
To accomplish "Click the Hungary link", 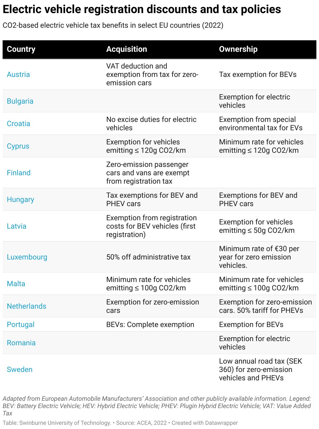I will [20, 200].
